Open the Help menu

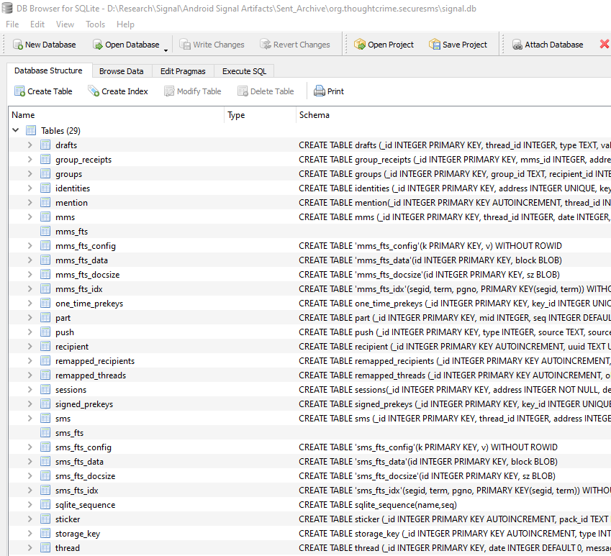point(125,24)
